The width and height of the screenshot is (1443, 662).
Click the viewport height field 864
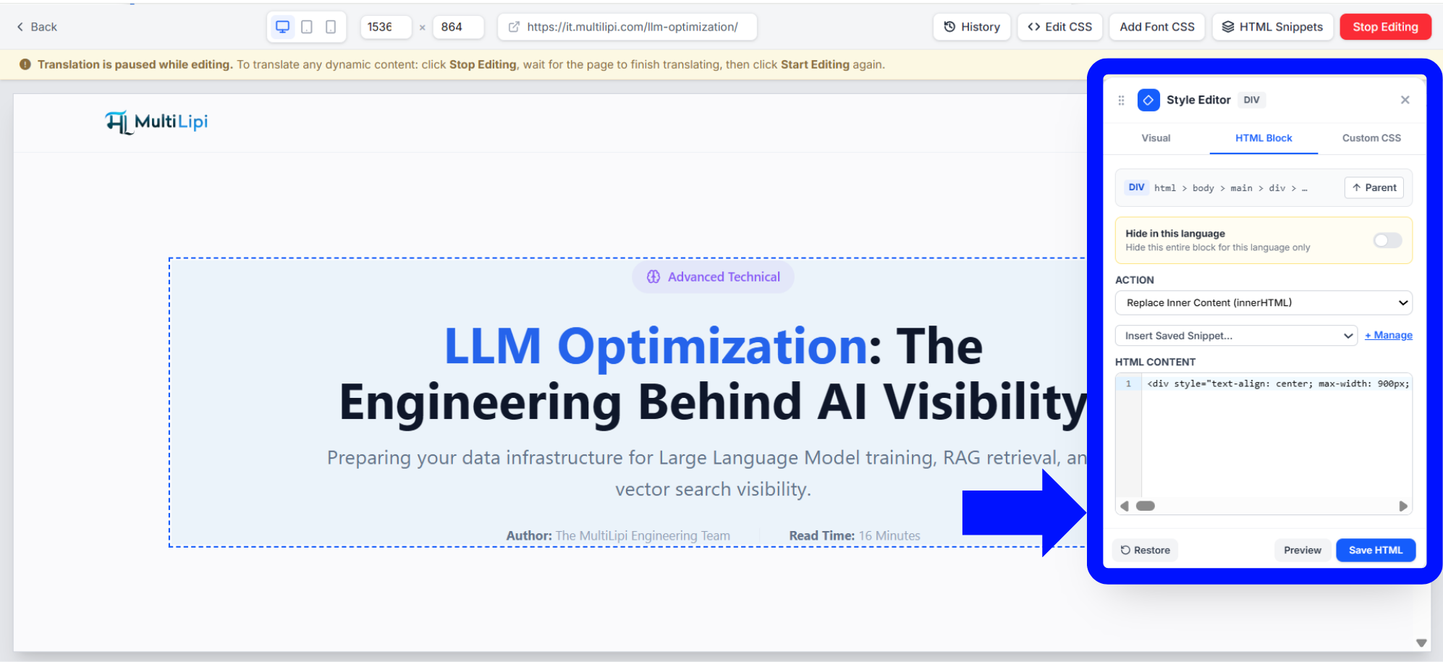(459, 27)
